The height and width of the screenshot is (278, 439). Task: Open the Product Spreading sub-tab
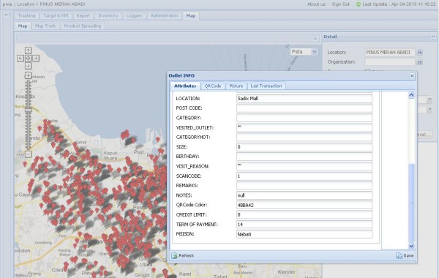click(83, 26)
